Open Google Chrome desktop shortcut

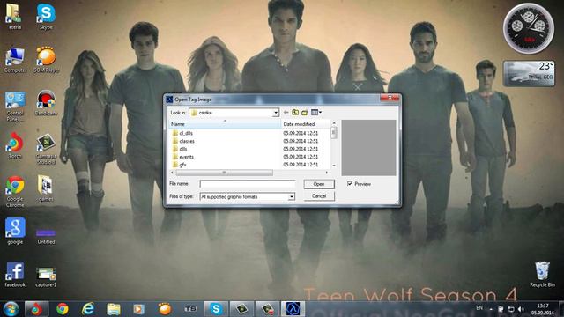[15, 191]
